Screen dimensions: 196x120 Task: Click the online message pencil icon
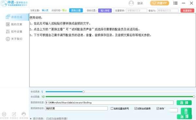[14, 114]
